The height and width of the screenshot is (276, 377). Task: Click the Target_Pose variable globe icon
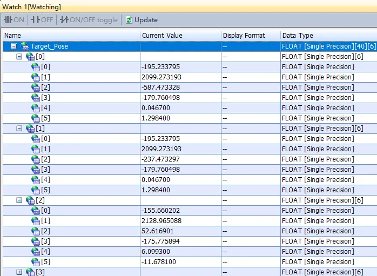tap(25, 46)
